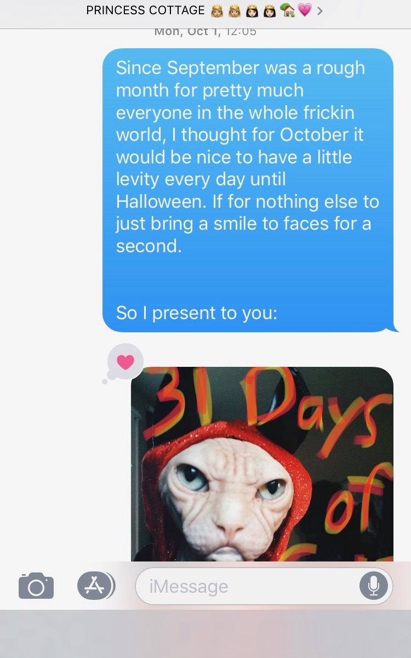Tap the gray area below the message bar
Image resolution: width=411 pixels, height=658 pixels.
tap(206, 634)
